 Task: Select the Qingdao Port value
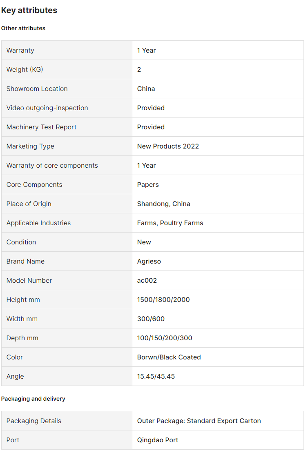click(x=158, y=440)
